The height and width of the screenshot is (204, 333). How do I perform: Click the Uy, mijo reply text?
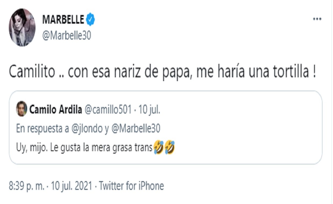tap(83, 147)
